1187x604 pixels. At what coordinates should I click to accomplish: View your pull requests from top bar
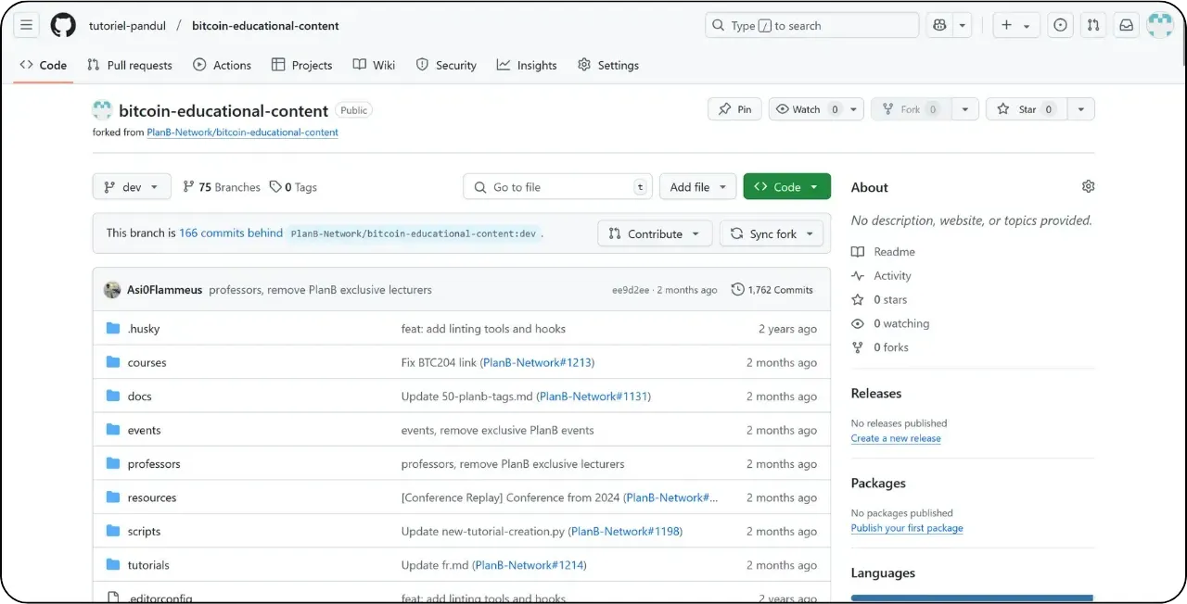point(1092,25)
